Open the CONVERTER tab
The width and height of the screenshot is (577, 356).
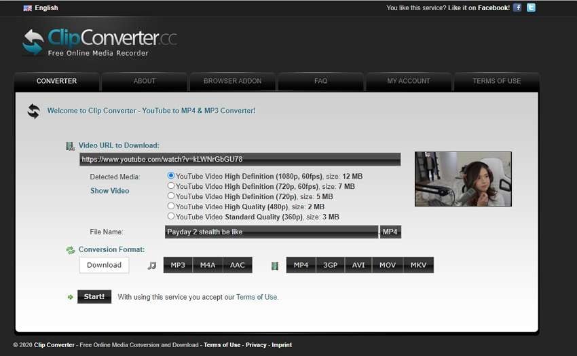pos(56,82)
